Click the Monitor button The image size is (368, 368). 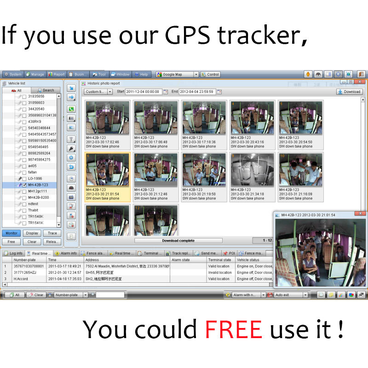[11, 233]
